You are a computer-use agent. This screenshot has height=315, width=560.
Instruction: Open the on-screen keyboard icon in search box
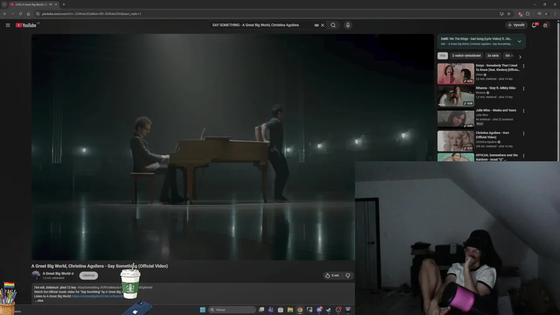(x=316, y=25)
